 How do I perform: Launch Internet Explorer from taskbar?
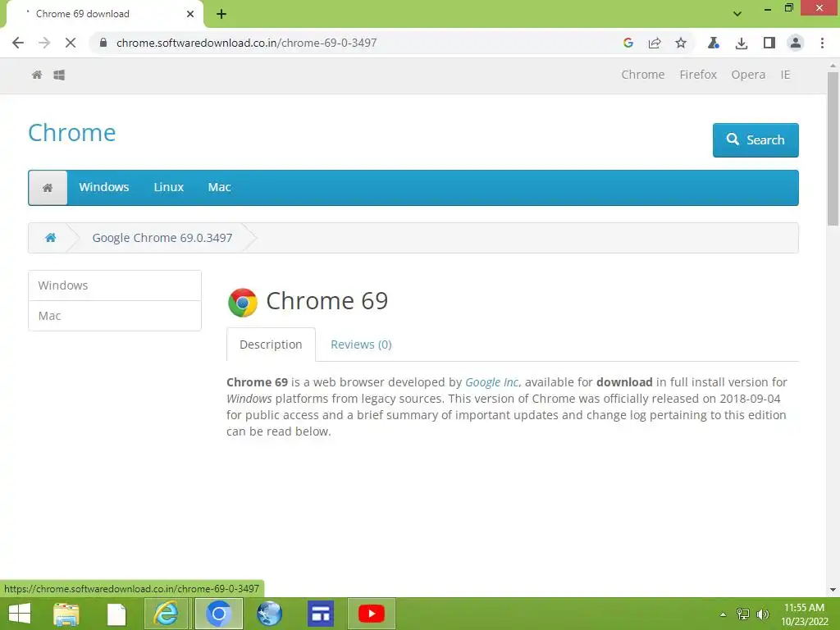(x=166, y=614)
